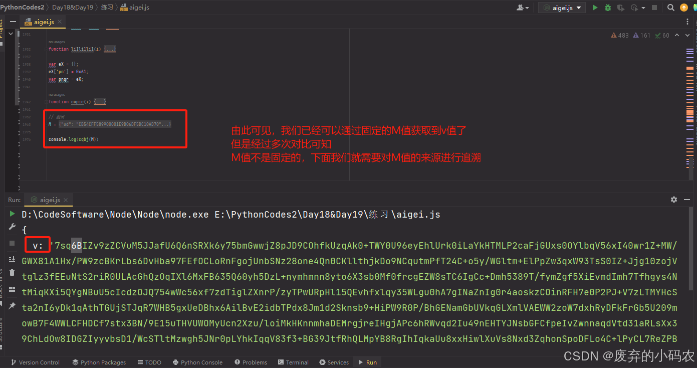Expand folded function cupie body
This screenshot has width=697, height=368.
pyautogui.click(x=100, y=102)
